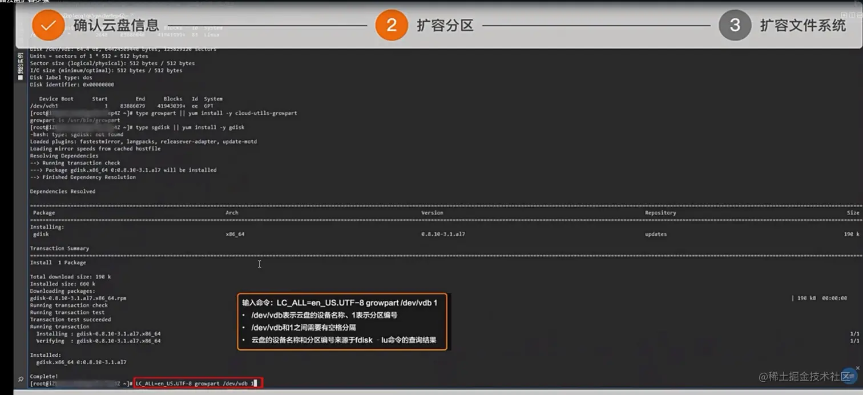
Task: Click the completed-step orange checkmark circle
Action: click(x=49, y=25)
